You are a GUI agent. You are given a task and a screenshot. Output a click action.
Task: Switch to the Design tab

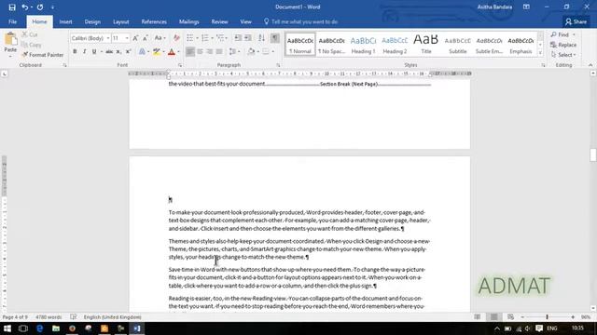pos(92,22)
